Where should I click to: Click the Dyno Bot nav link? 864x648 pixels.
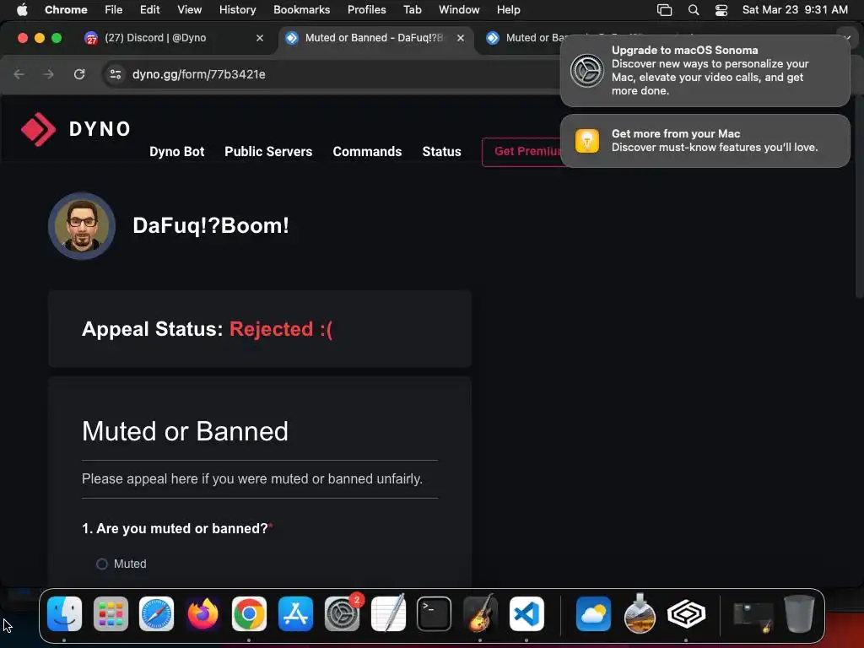click(177, 152)
